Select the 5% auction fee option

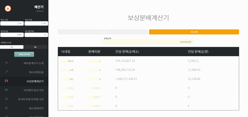(35, 47)
